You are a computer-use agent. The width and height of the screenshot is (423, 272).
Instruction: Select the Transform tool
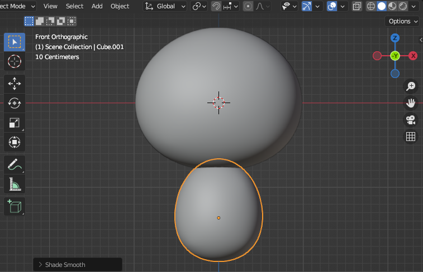(x=15, y=142)
